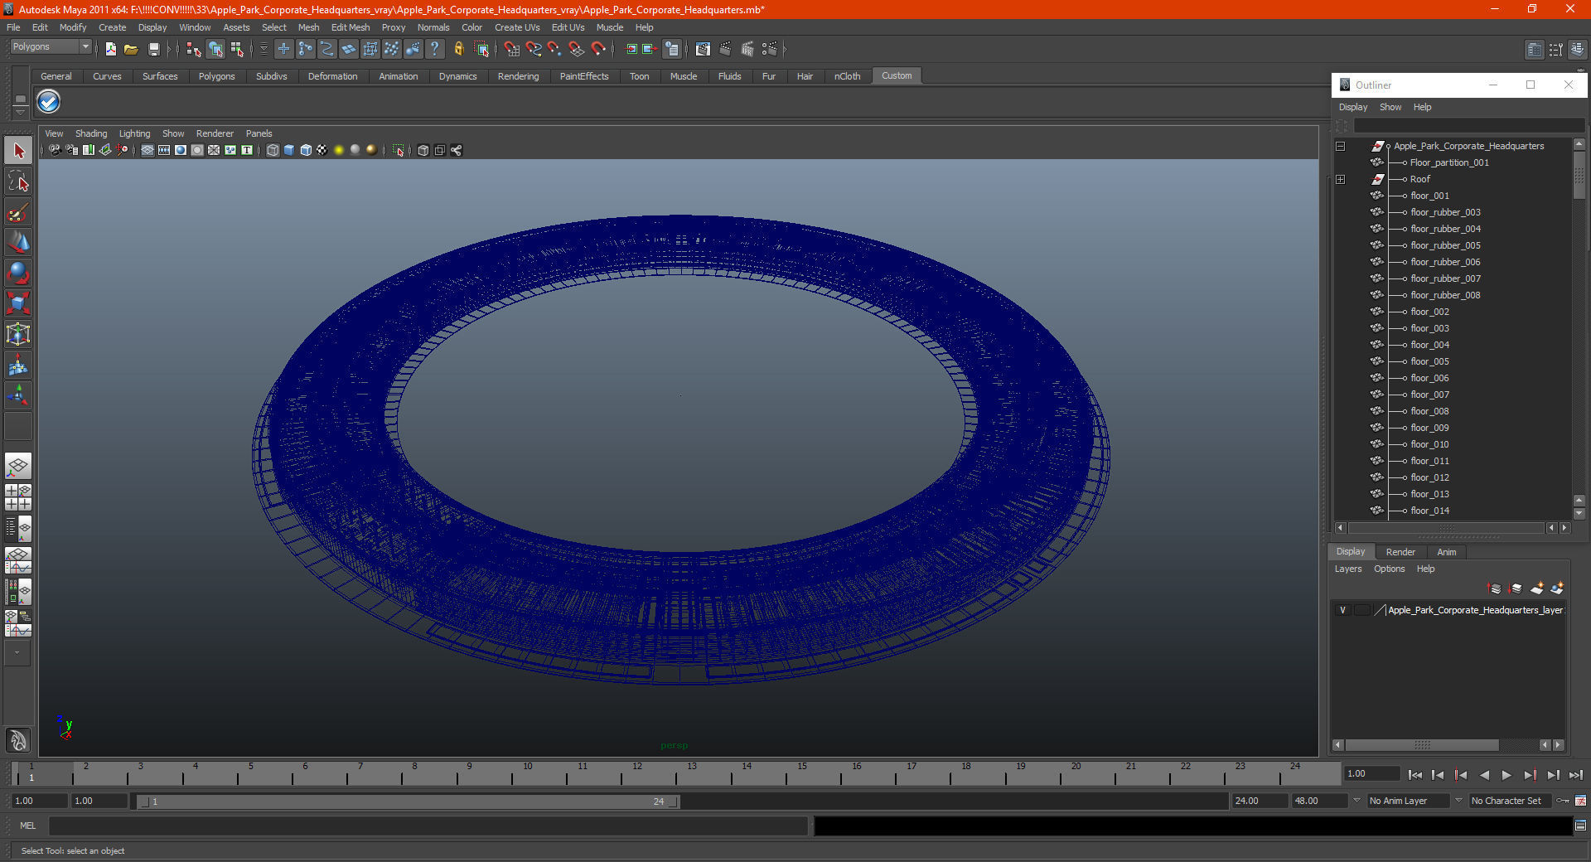Activate the Move tool
This screenshot has width=1591, height=862.
coord(18,243)
